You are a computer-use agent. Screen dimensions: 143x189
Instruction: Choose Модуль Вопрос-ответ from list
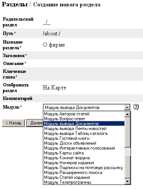click(x=84, y=119)
